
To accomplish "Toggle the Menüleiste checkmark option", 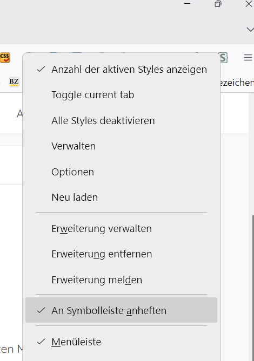I will coord(121,342).
